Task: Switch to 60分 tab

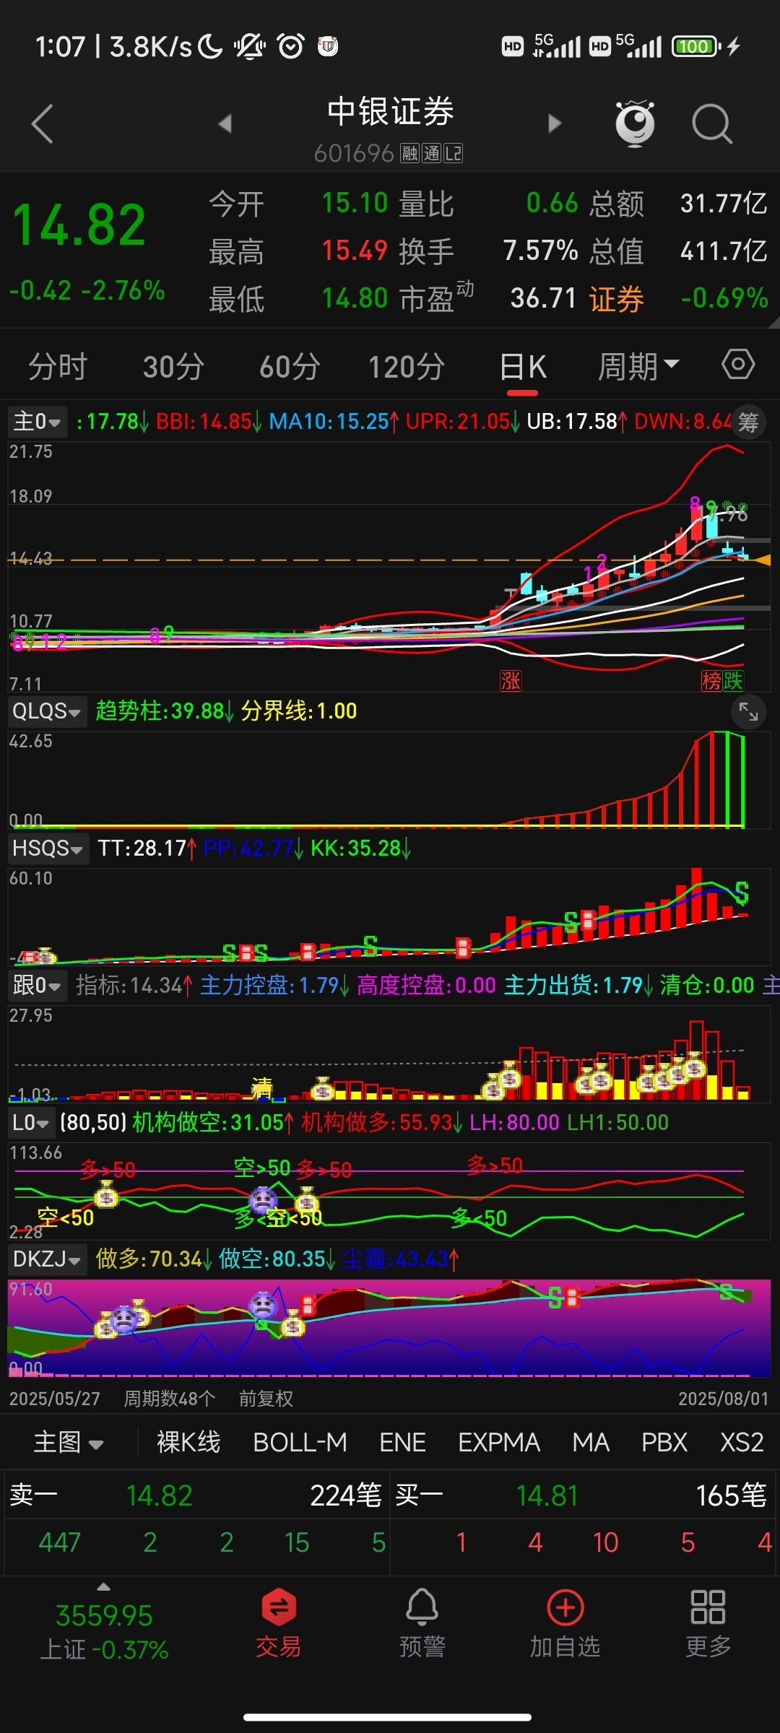Action: pos(290,366)
